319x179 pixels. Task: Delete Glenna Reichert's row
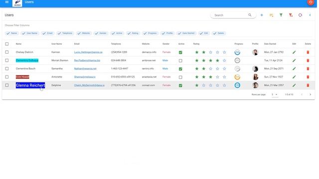[x=308, y=86]
